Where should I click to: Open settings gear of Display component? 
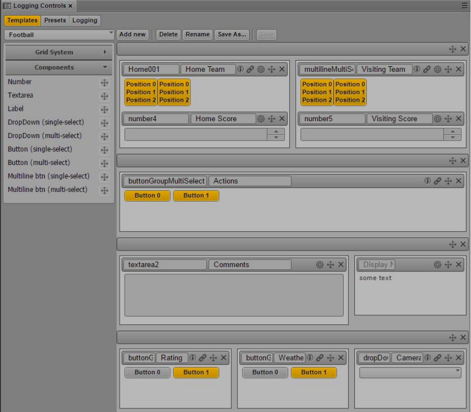tap(437, 264)
